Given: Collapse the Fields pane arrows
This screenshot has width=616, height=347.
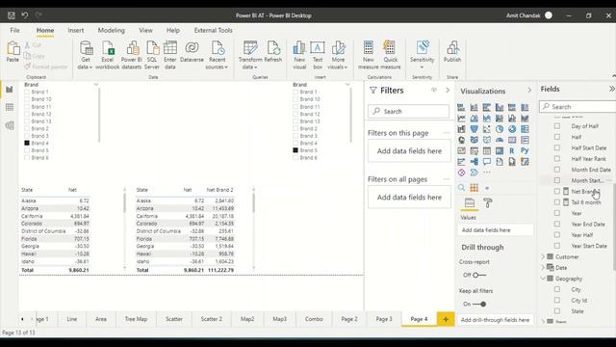Looking at the screenshot, I should point(611,90).
